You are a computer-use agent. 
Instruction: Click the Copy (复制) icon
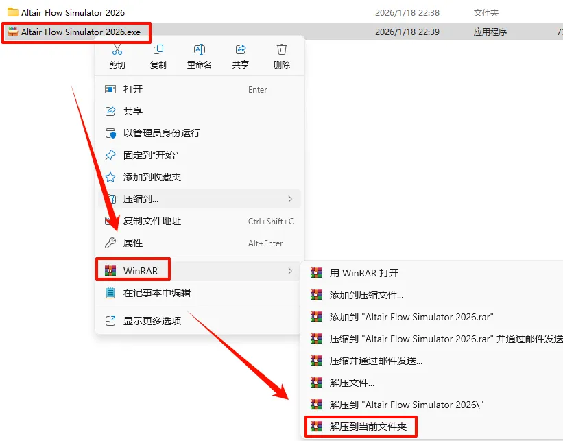[158, 49]
